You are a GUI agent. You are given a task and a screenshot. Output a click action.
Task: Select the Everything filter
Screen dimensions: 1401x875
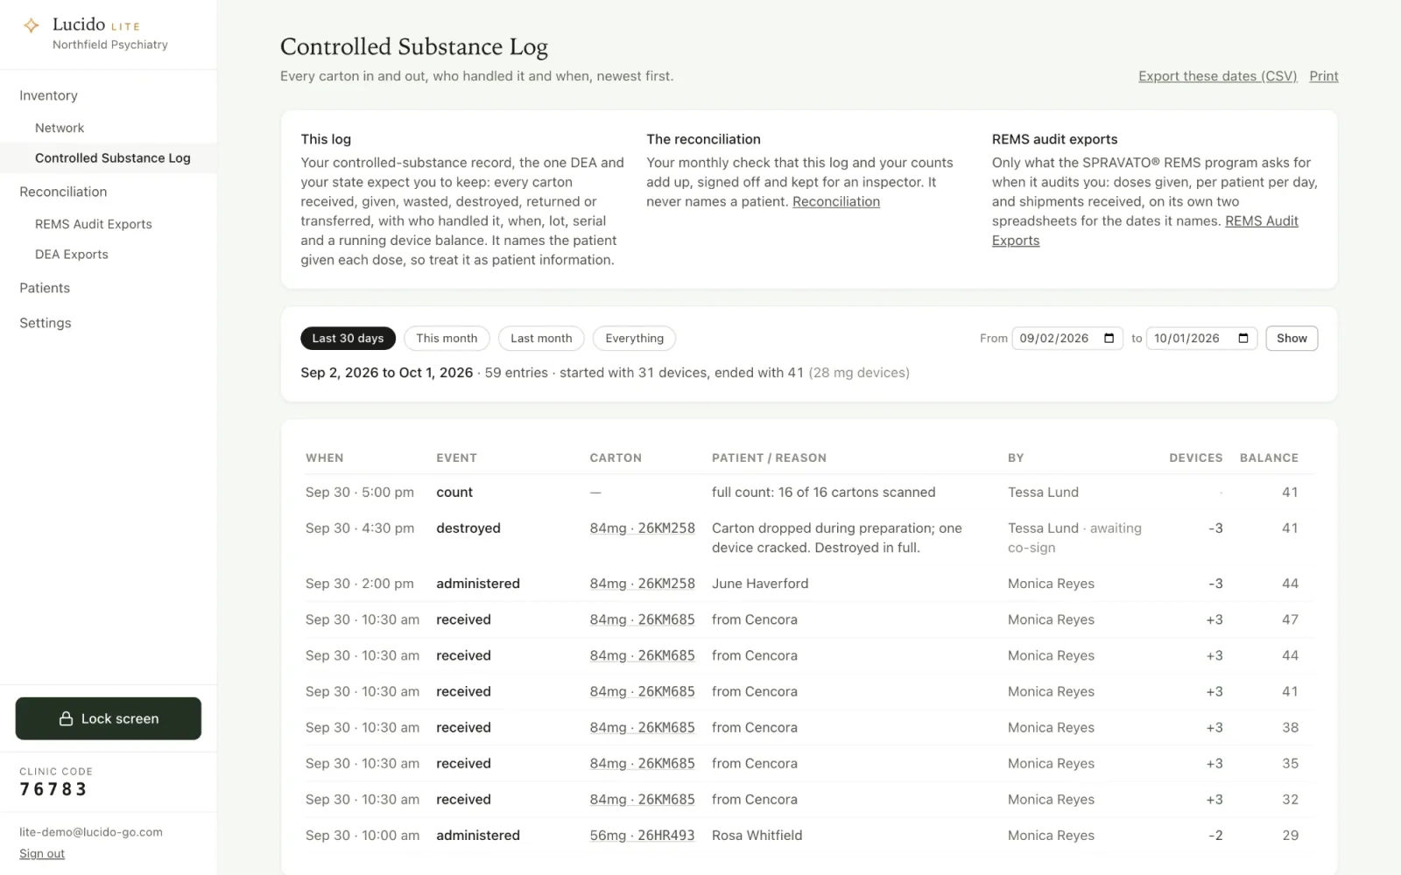click(634, 339)
